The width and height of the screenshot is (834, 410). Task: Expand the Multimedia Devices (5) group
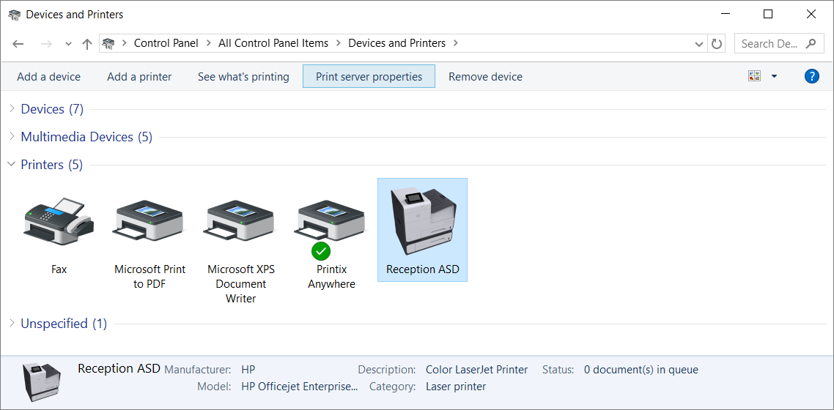pos(12,137)
